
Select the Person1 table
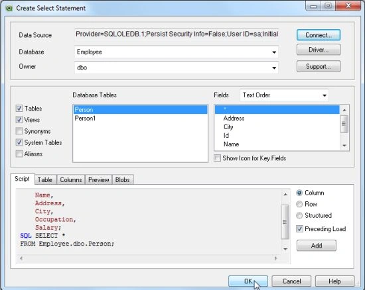pyautogui.click(x=141, y=119)
